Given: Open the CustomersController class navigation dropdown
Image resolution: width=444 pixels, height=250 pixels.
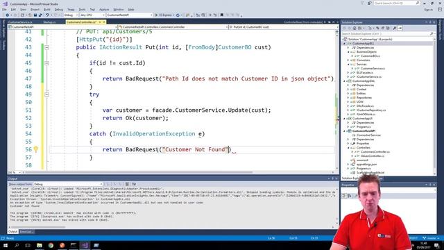Looking at the screenshot, I should point(173,27).
